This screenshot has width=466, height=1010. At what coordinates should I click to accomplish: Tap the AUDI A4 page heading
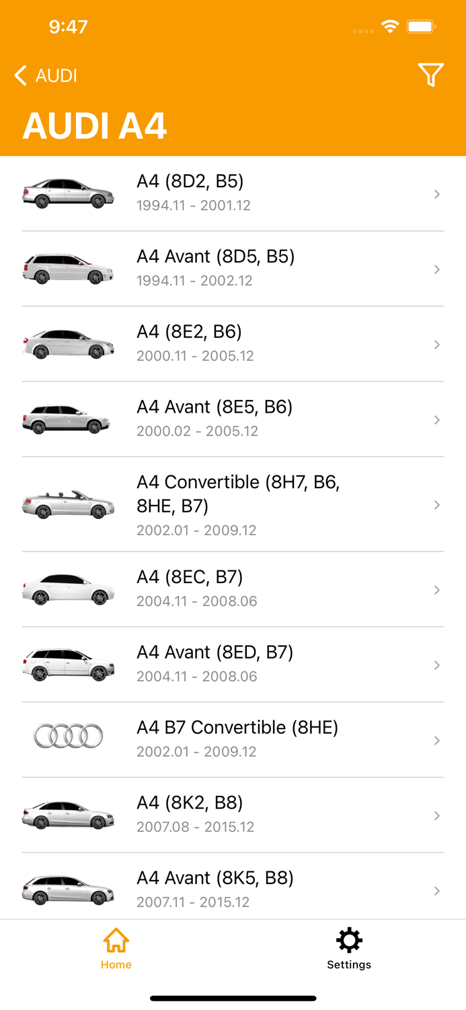point(95,126)
